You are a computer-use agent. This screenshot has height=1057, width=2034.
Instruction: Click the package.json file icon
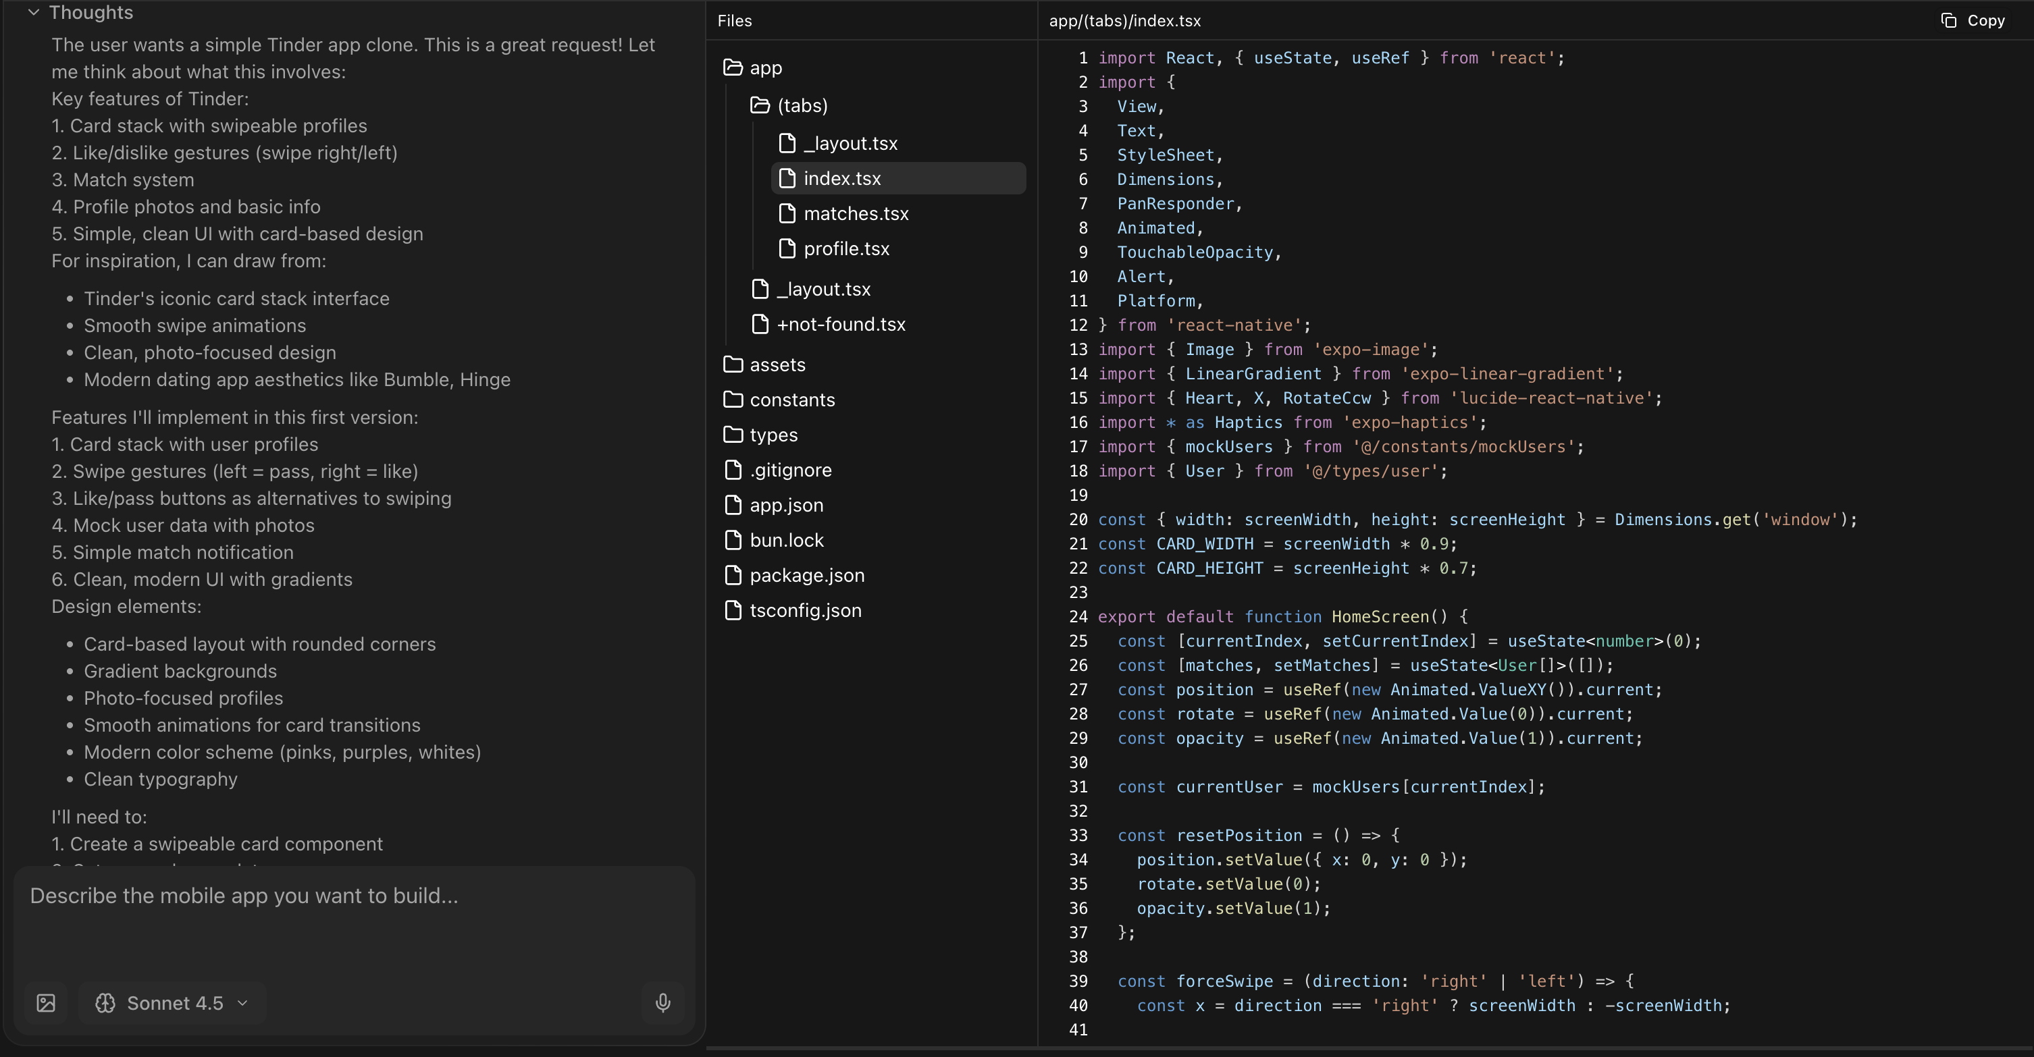coord(733,576)
